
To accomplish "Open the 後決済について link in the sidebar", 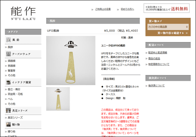I will point(156,86).
